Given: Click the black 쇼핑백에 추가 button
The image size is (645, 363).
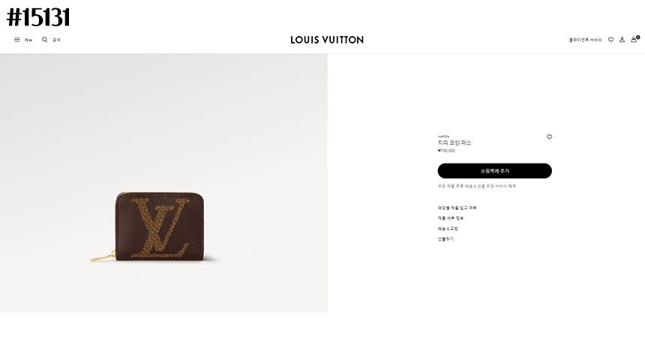Looking at the screenshot, I should click(x=494, y=171).
